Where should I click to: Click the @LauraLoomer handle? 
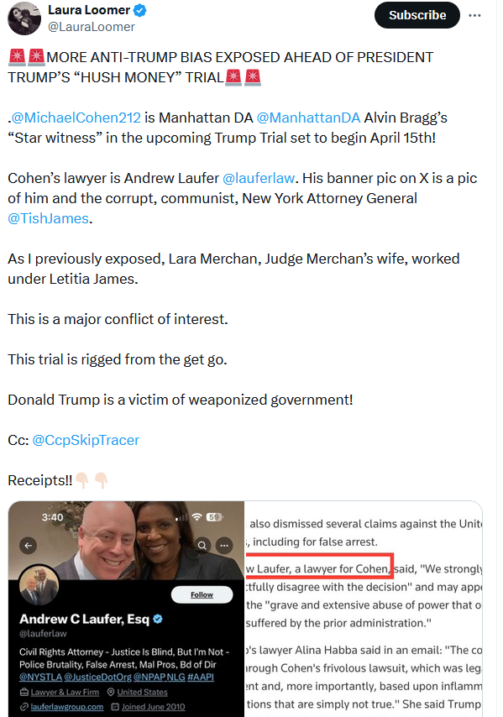[x=92, y=27]
